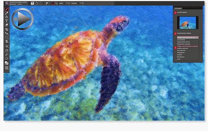The width and height of the screenshot is (208, 131).
Task: Choose 'Aquarellporträt' preset
Action: 181,50
